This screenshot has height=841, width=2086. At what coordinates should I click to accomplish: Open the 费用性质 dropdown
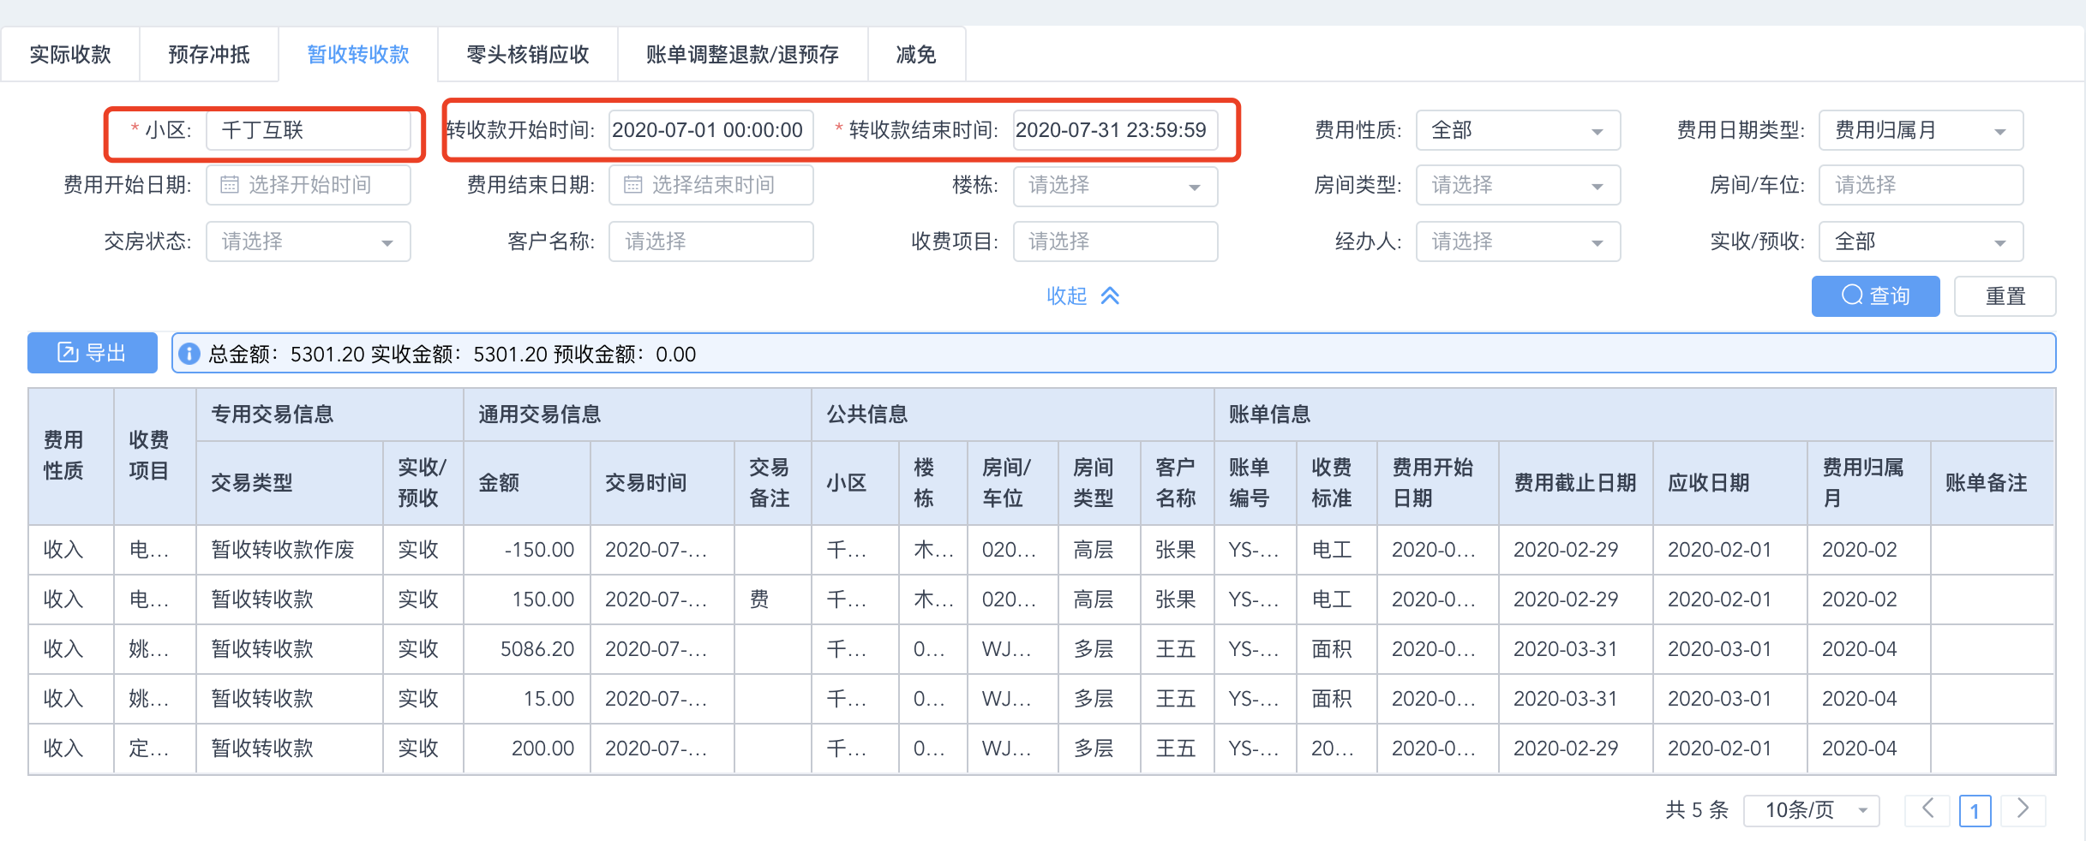tap(1518, 130)
